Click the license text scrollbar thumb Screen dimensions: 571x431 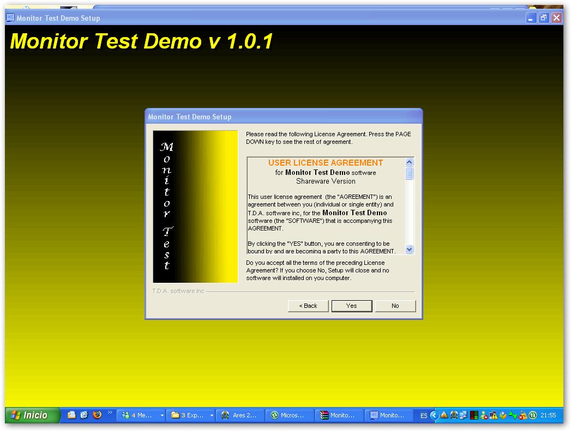click(x=410, y=173)
